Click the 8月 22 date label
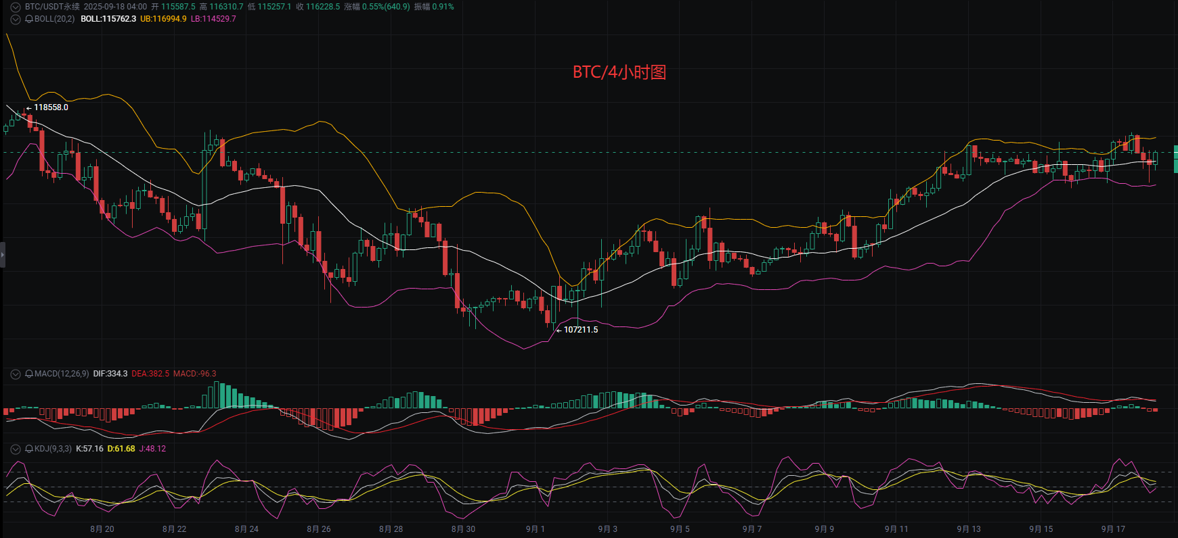The height and width of the screenshot is (538, 1178). pyautogui.click(x=175, y=529)
